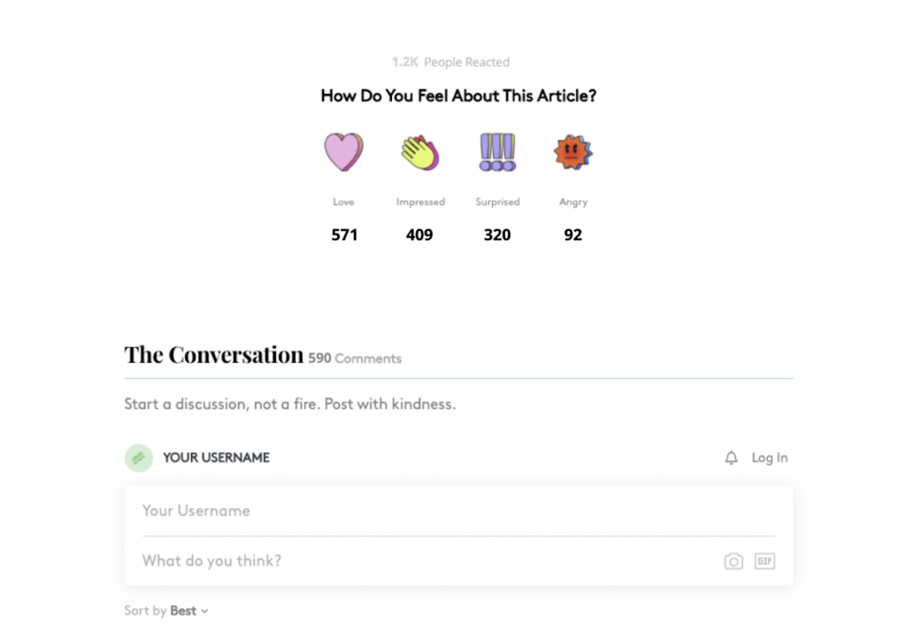Select the Angry reaction label
The height and width of the screenshot is (640, 906).
(x=573, y=203)
